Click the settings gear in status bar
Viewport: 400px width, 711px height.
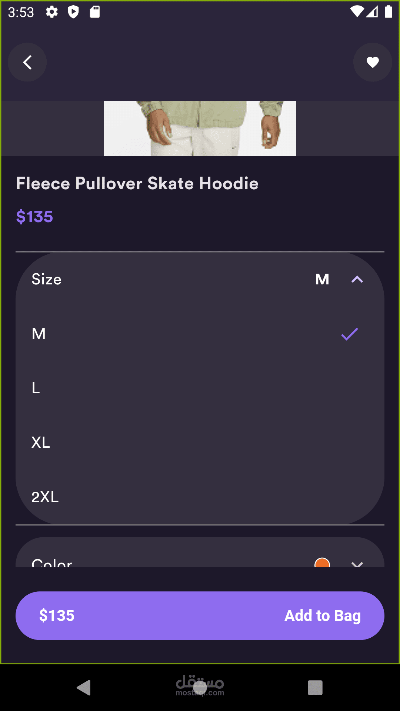tap(52, 12)
